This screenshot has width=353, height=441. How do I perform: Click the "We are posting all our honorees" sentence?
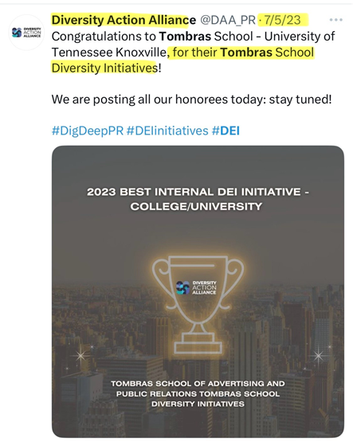pos(191,100)
